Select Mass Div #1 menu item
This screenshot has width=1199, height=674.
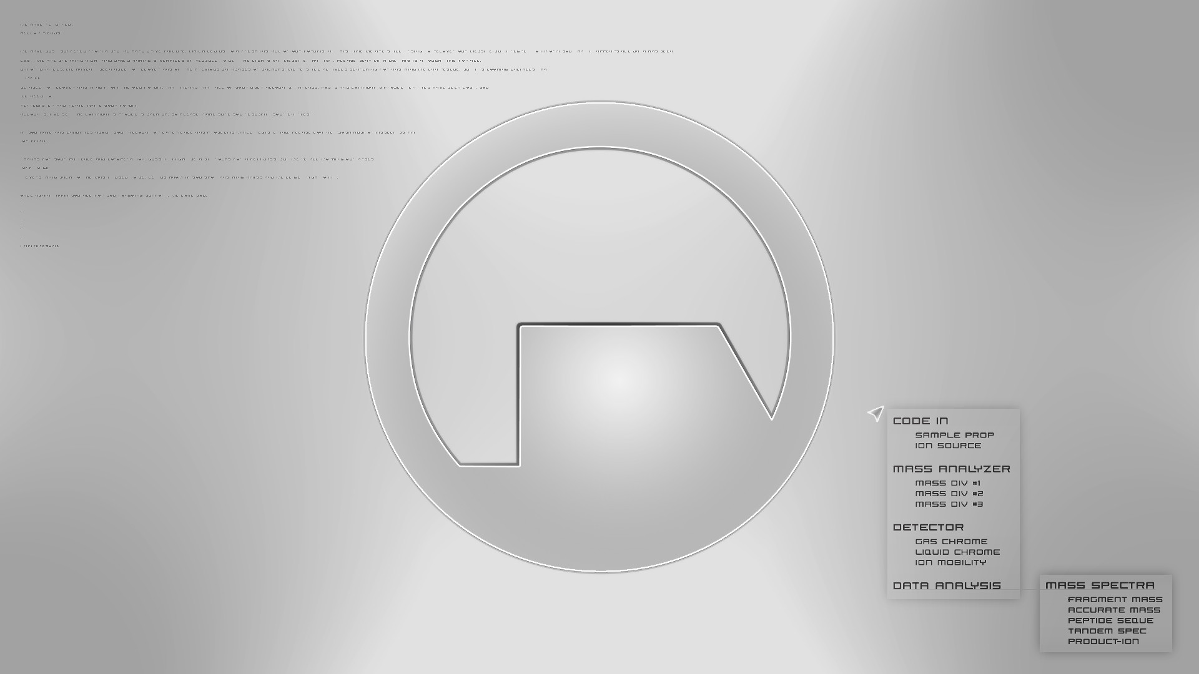pos(948,482)
